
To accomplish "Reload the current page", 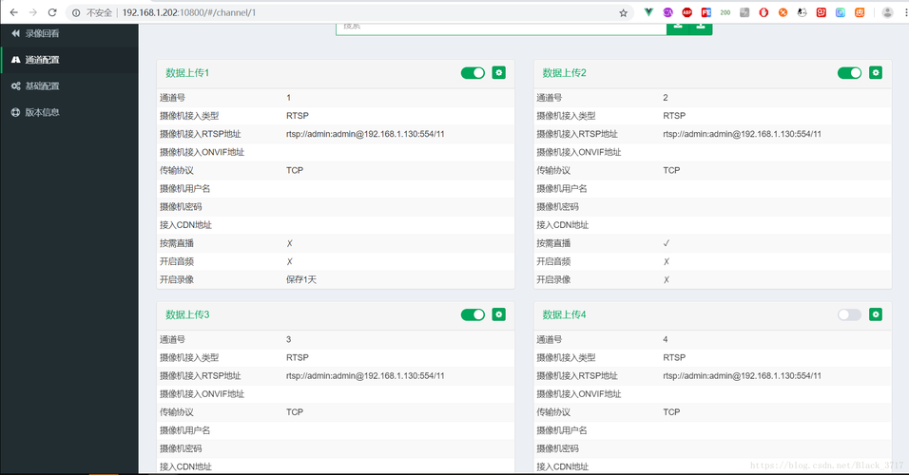I will [52, 12].
